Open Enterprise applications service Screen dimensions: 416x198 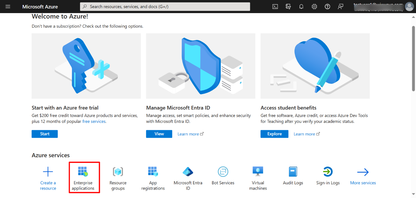[83, 177]
